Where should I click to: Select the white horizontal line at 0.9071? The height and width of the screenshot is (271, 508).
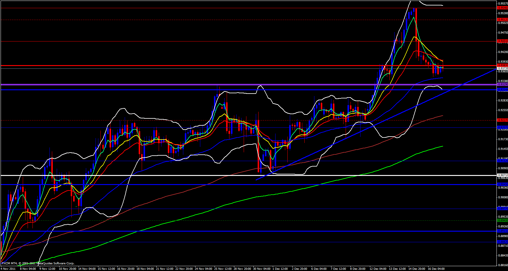click(x=243, y=175)
